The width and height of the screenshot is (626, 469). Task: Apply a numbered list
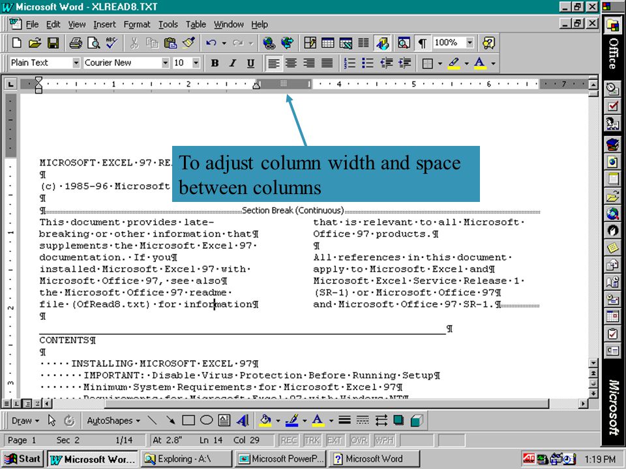pyautogui.click(x=350, y=63)
